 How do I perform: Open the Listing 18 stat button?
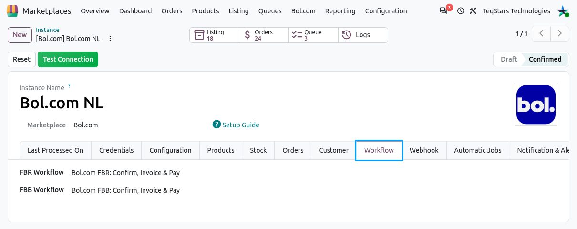214,35
